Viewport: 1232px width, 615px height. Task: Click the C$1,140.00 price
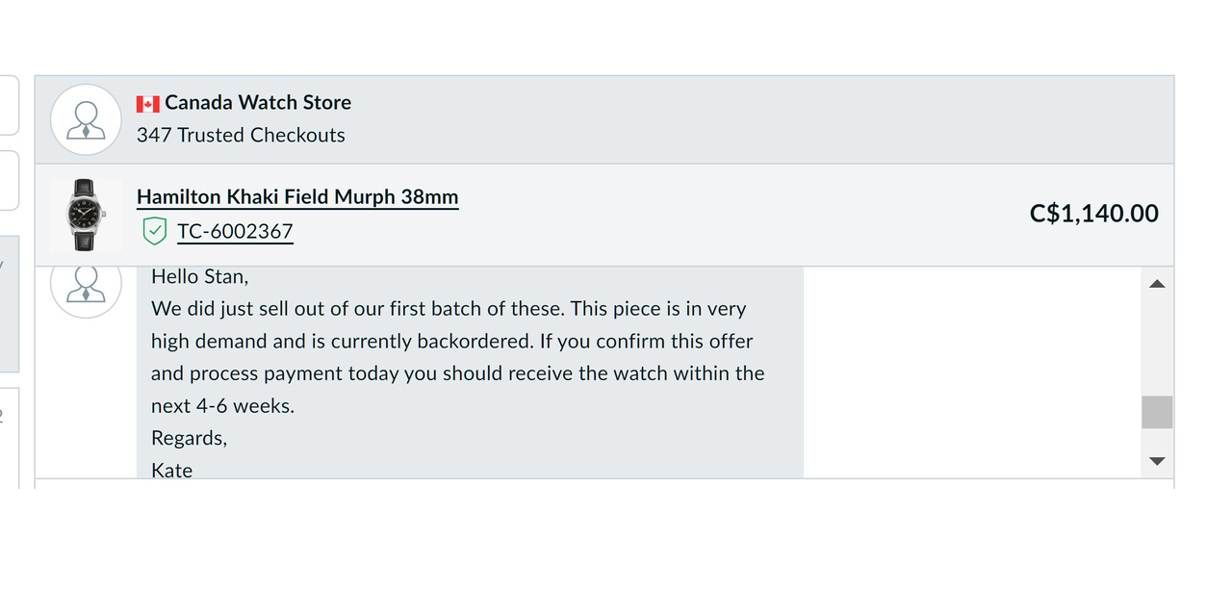click(x=1093, y=213)
